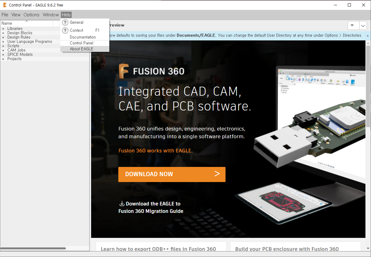Click the download arrow icon beside Migration Guide

tap(122, 204)
